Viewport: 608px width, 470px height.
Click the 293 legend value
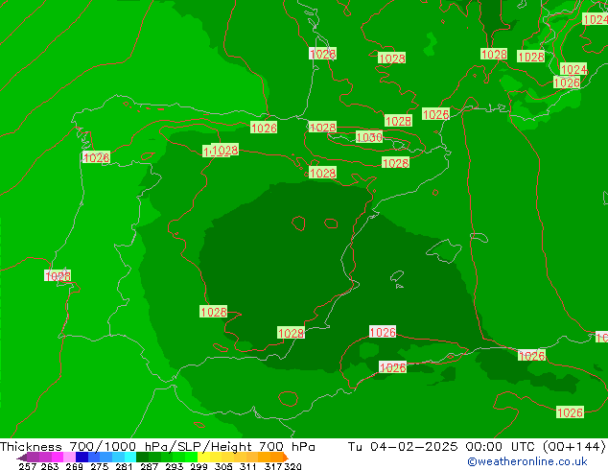tap(174, 466)
